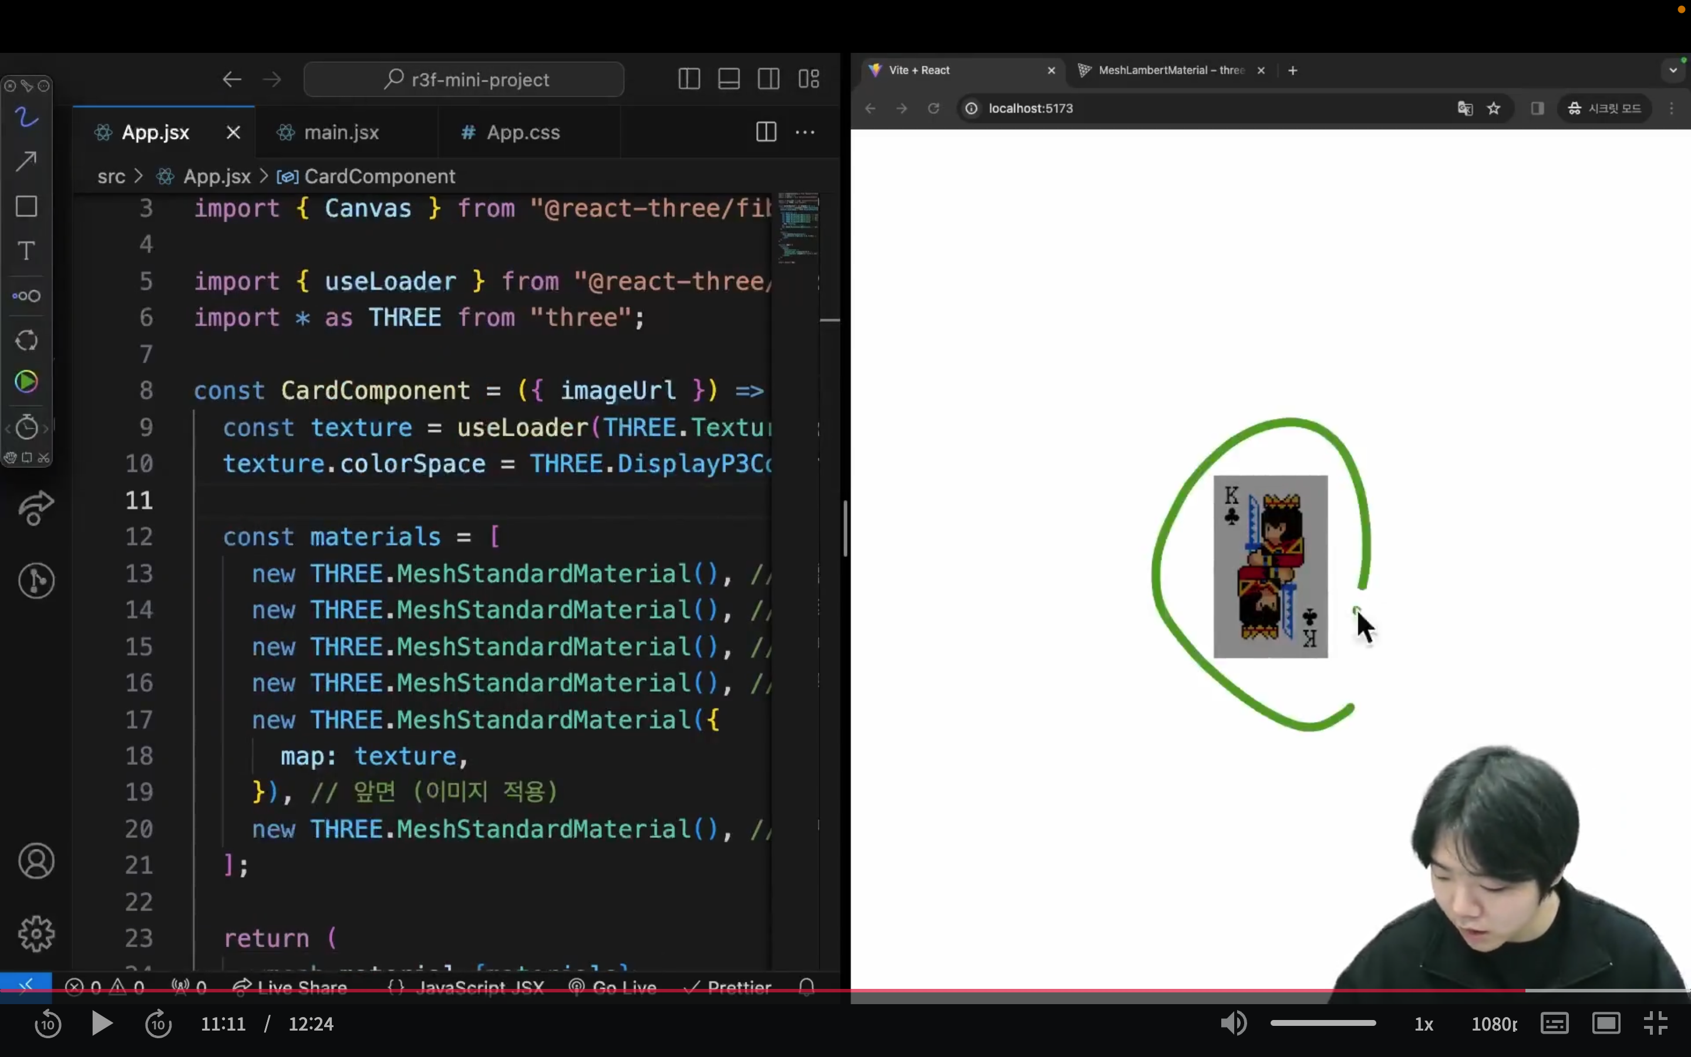Click the r3f-mini-project search box

coord(464,80)
